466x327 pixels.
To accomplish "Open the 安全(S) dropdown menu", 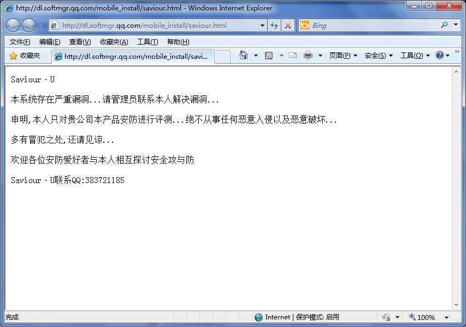I will [378, 56].
